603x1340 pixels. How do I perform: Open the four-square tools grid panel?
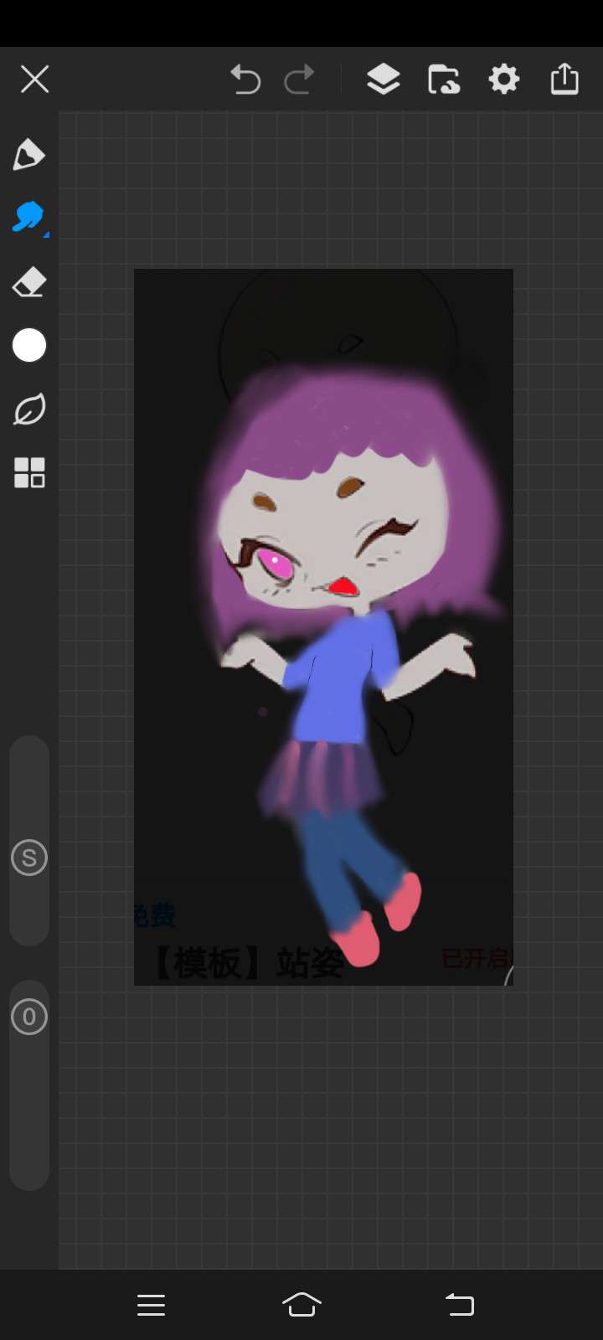(x=29, y=473)
